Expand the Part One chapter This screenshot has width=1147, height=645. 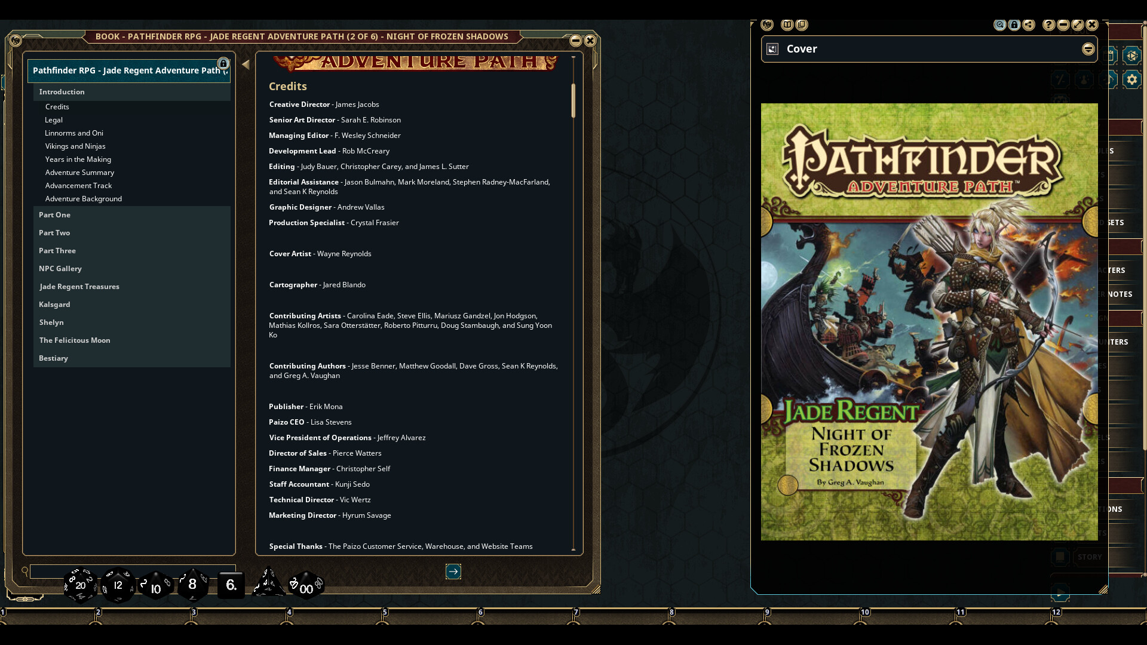tap(54, 215)
